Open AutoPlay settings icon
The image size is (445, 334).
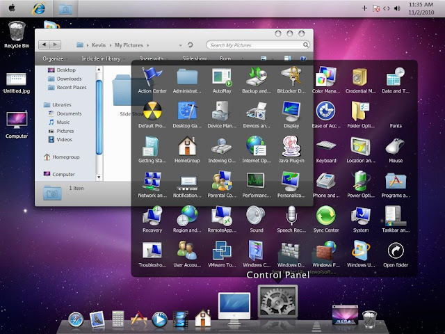click(x=222, y=77)
